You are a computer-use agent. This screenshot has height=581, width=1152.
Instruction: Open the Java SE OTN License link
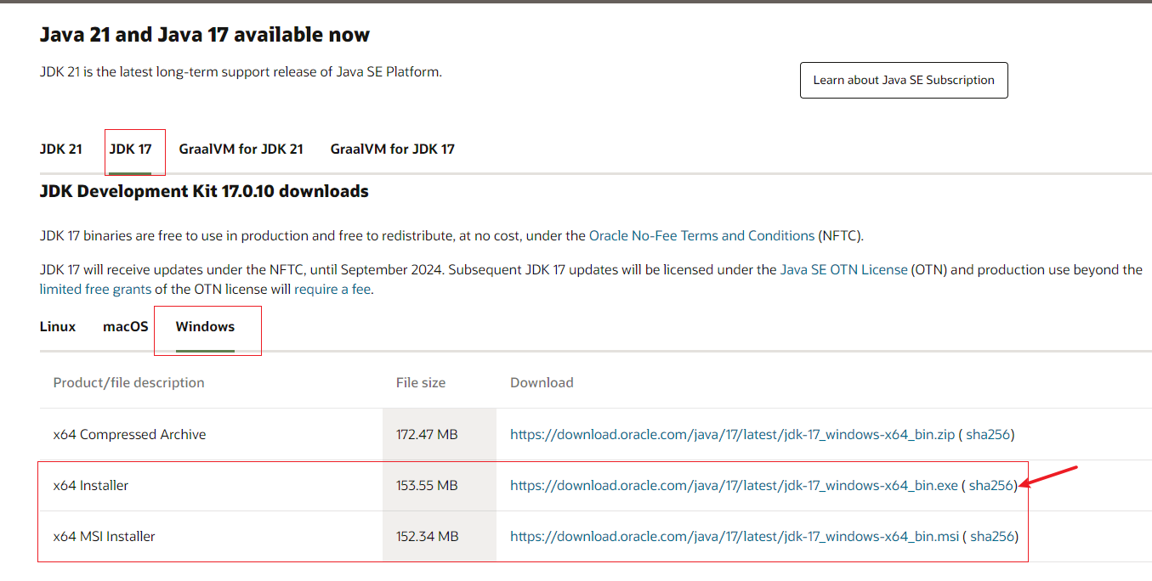843,269
